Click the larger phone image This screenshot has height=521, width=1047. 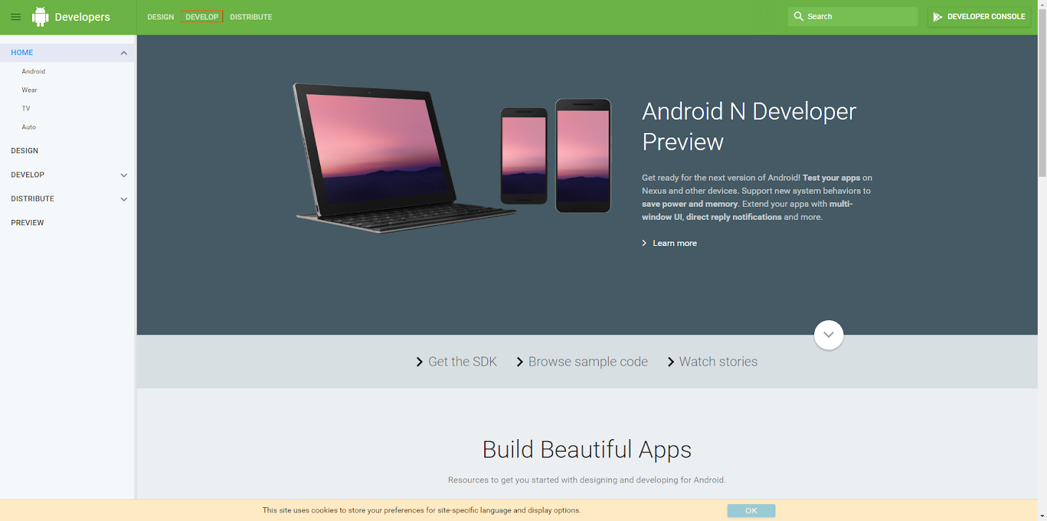tap(583, 156)
